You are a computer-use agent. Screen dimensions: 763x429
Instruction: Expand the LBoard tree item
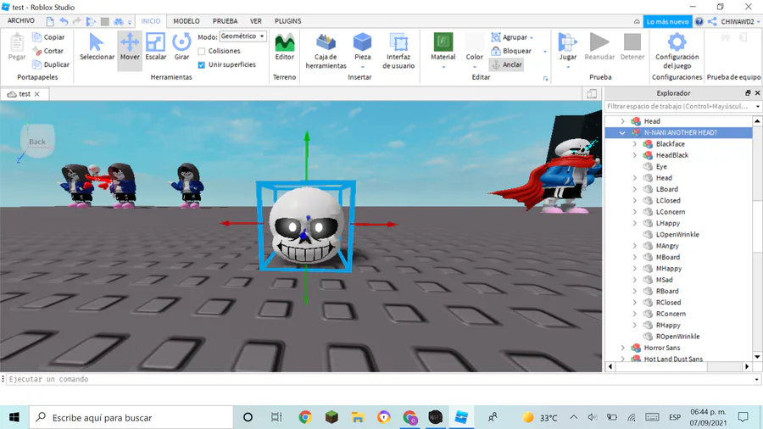634,189
